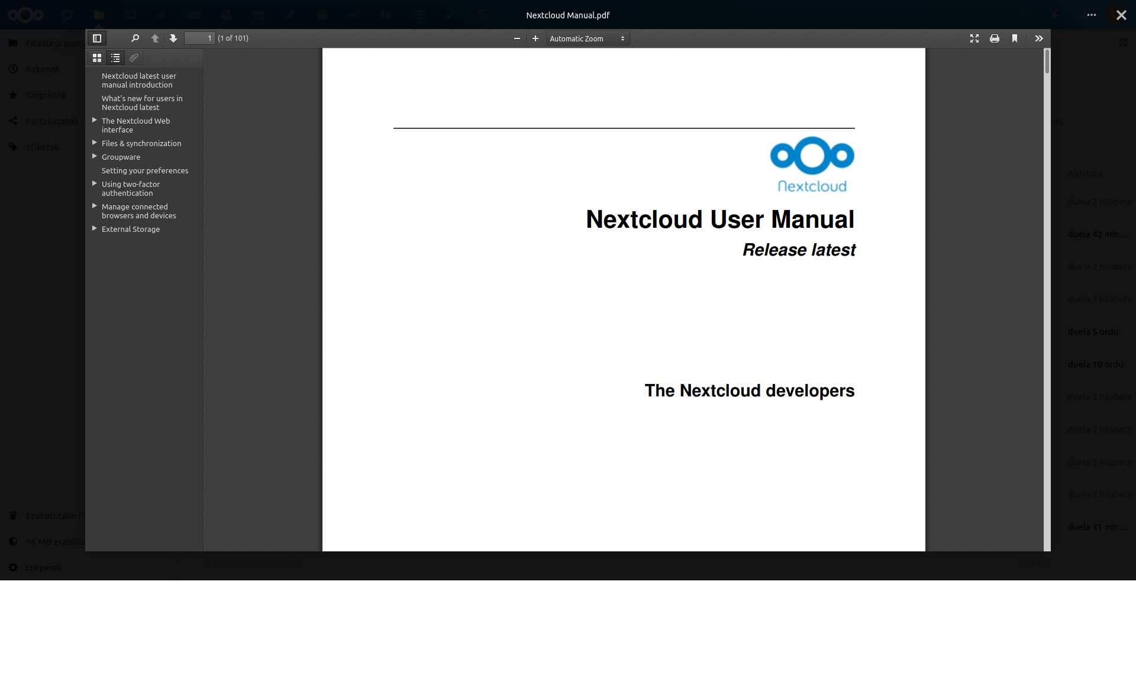Click the zoom in plus button

(535, 38)
